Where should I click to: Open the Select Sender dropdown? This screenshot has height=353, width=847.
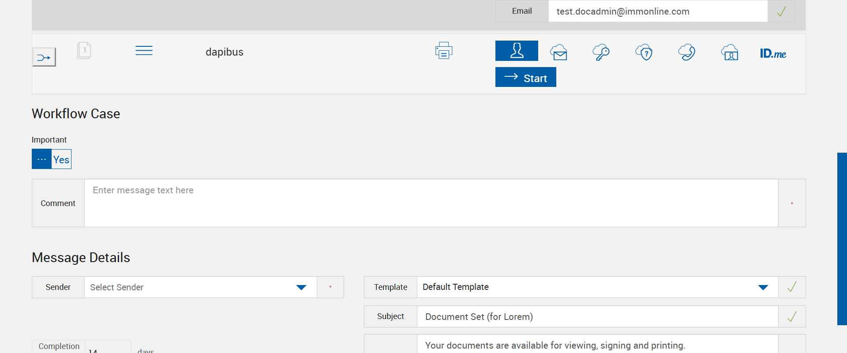(x=200, y=287)
